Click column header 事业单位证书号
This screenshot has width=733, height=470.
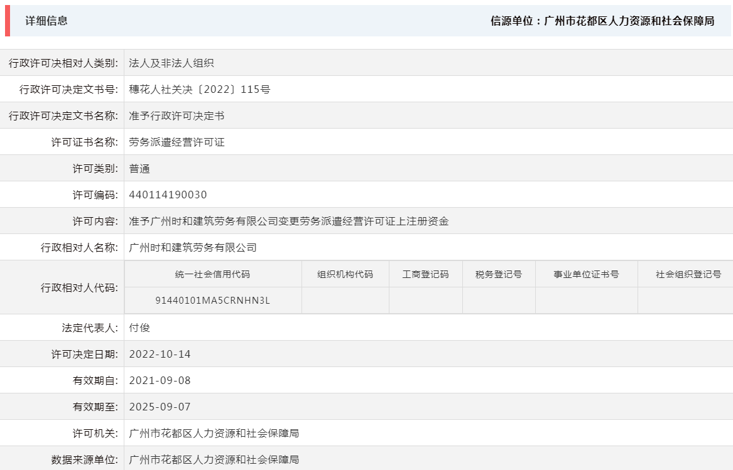coord(586,274)
